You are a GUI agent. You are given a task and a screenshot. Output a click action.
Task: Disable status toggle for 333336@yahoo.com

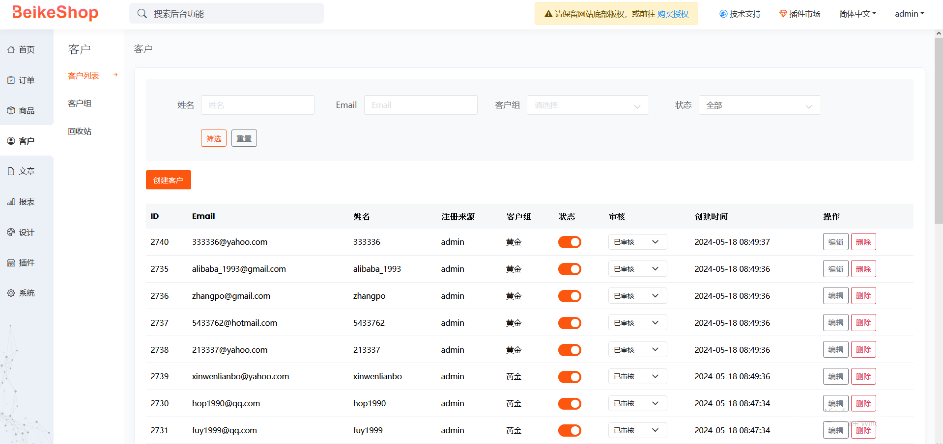tap(570, 242)
